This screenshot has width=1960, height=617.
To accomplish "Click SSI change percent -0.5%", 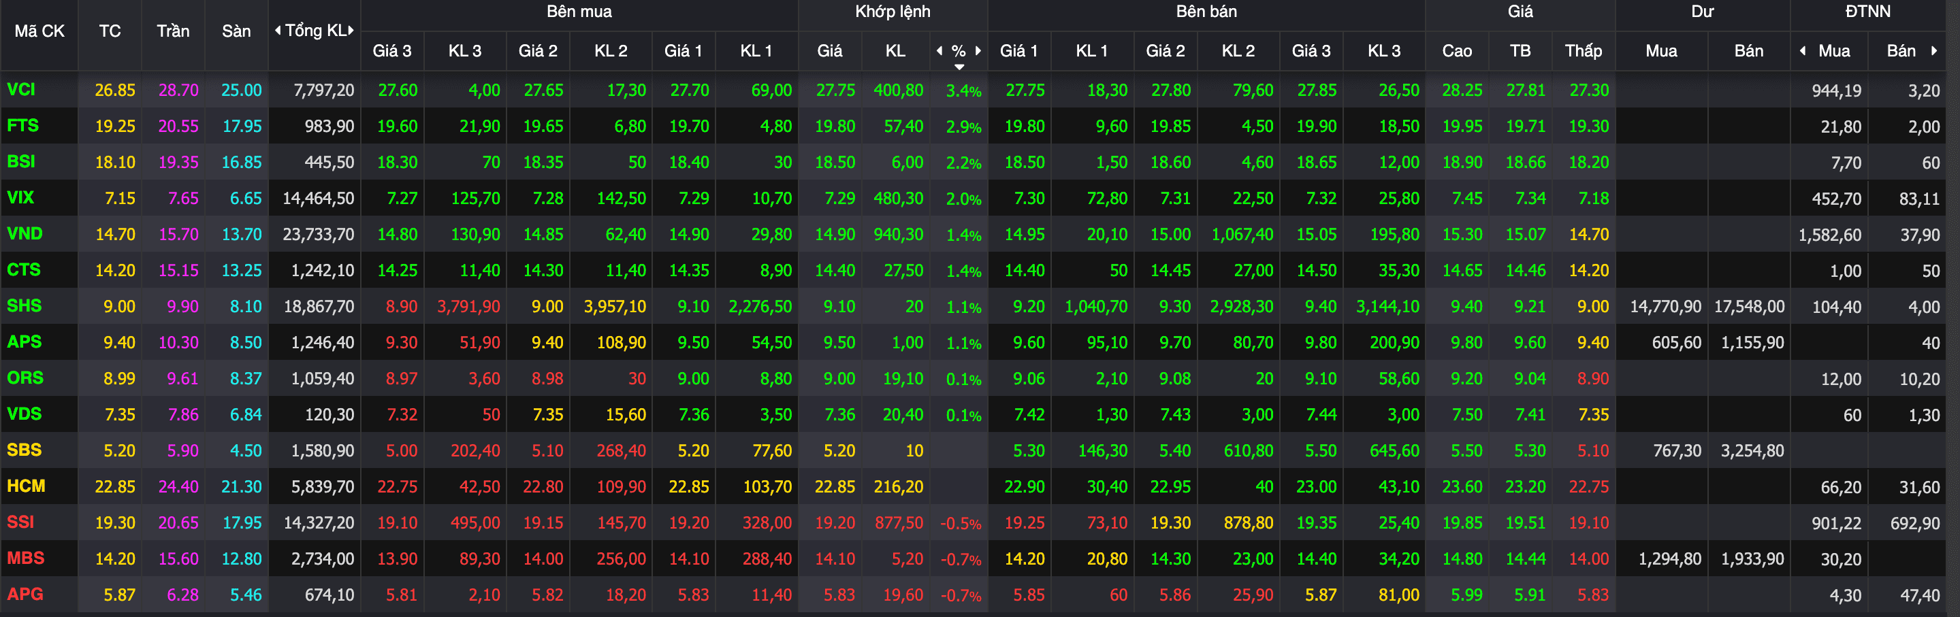I will pyautogui.click(x=960, y=524).
